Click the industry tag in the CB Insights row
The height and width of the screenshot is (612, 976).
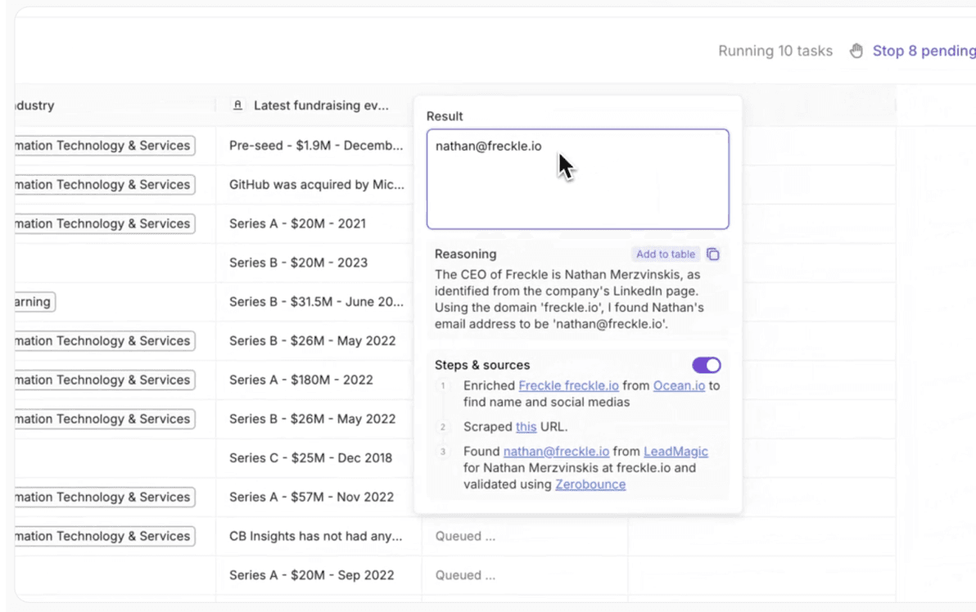105,536
